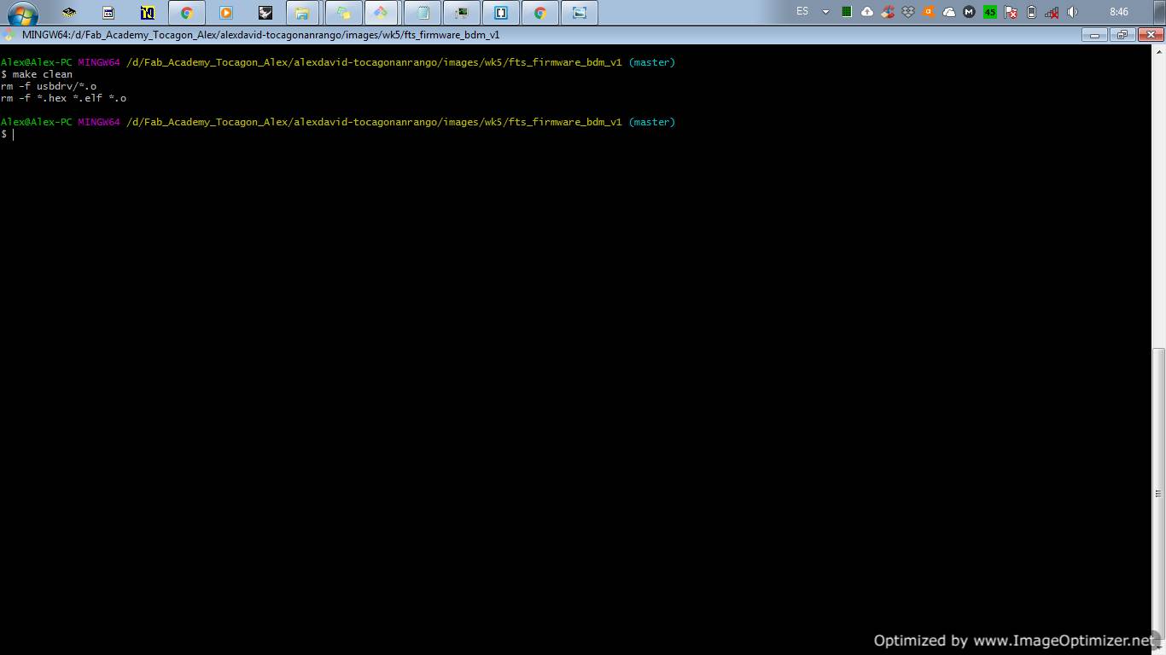
Task: Click the first prompt's (master) branch label
Action: click(652, 62)
